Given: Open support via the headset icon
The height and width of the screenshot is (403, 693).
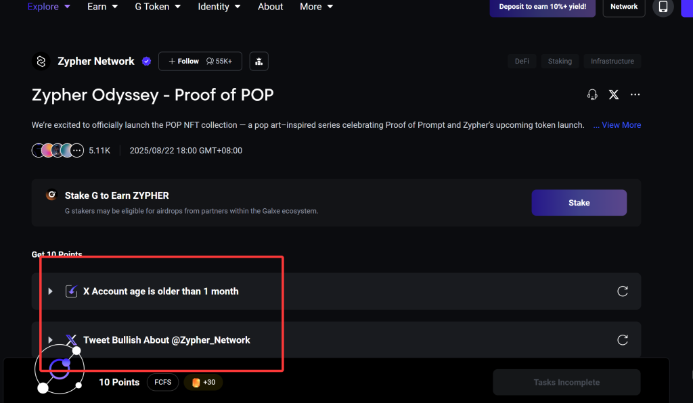Looking at the screenshot, I should [x=592, y=95].
